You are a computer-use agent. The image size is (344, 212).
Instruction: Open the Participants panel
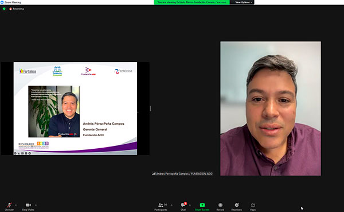161,206
